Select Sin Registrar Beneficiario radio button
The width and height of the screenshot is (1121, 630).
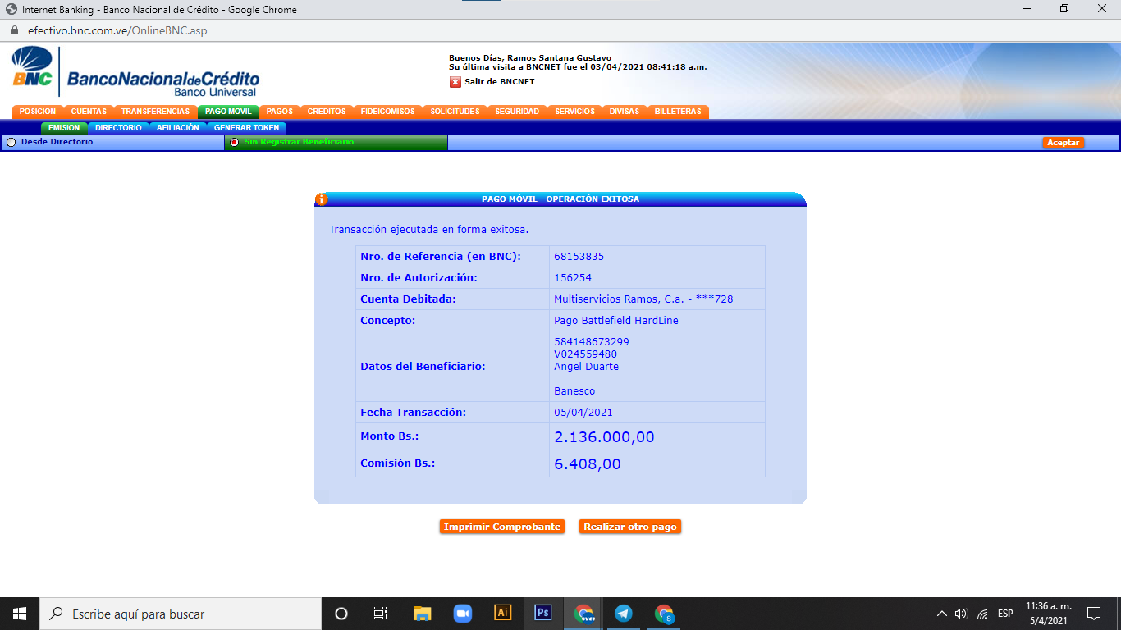235,143
